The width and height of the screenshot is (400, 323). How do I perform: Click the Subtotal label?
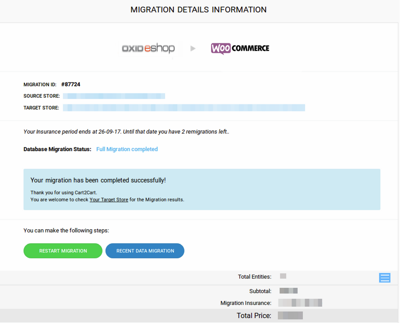tap(260, 291)
